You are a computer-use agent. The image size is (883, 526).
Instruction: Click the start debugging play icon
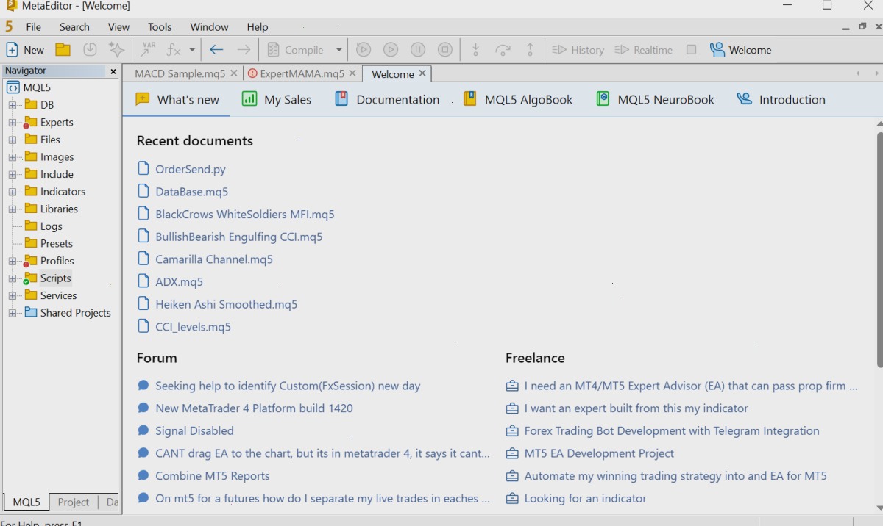coord(364,50)
